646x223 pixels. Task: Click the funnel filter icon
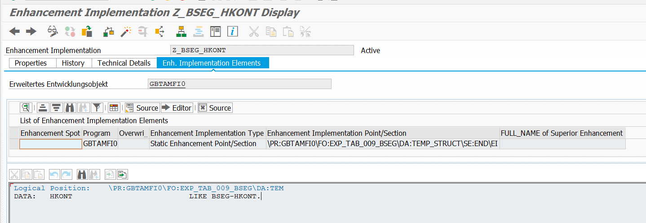(97, 108)
